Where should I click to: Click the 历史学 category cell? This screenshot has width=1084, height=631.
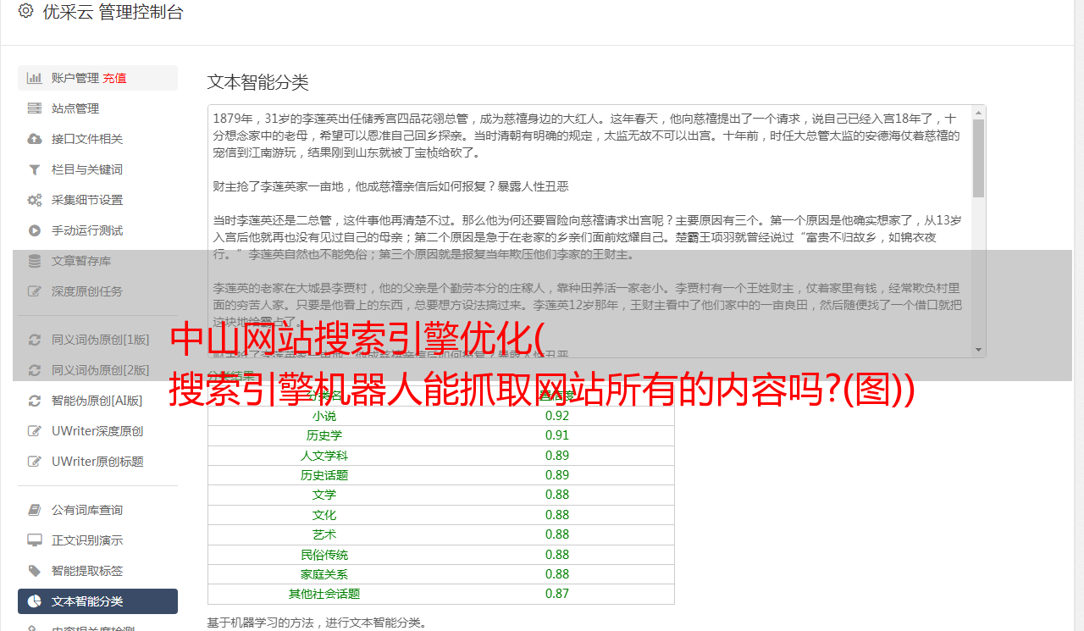[x=324, y=435]
